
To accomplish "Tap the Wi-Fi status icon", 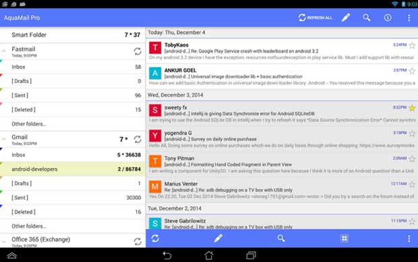I will tap(395, 4).
